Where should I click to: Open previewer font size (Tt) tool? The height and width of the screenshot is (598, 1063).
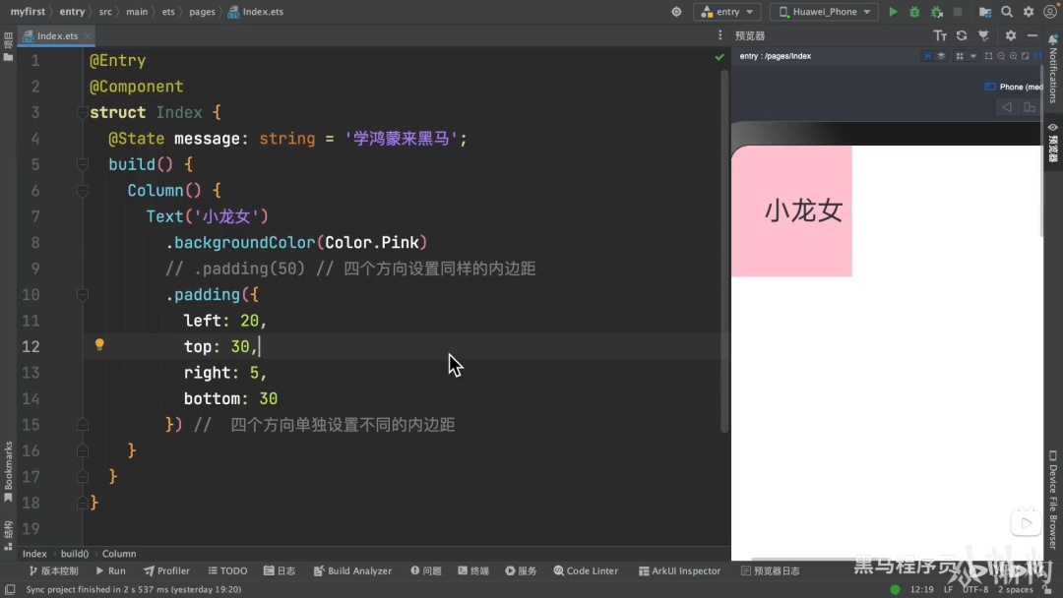click(x=940, y=35)
